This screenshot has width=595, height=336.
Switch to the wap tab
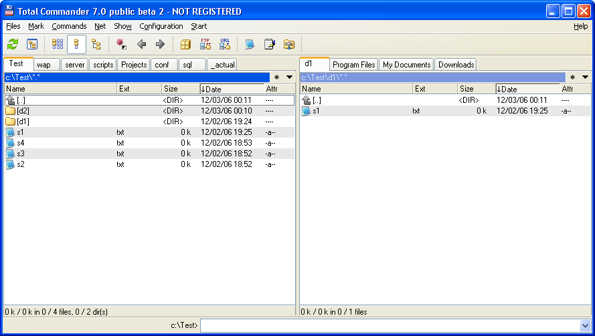(47, 65)
